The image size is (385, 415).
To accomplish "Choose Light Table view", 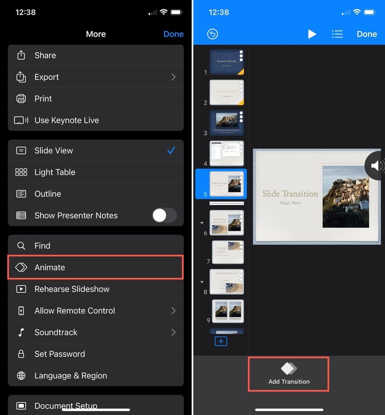I will tap(96, 172).
